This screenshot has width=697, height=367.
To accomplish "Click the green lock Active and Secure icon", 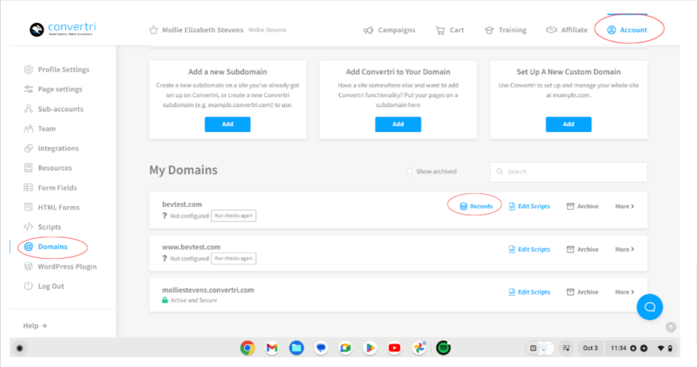I will pos(165,300).
